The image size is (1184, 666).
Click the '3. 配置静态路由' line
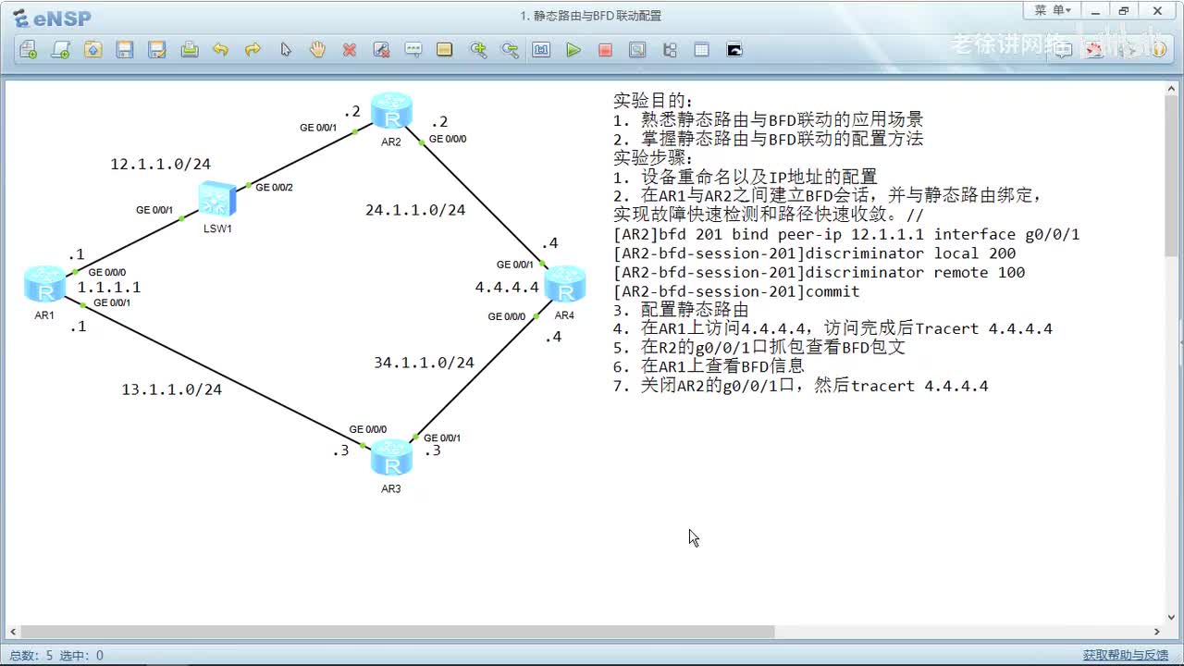(681, 310)
